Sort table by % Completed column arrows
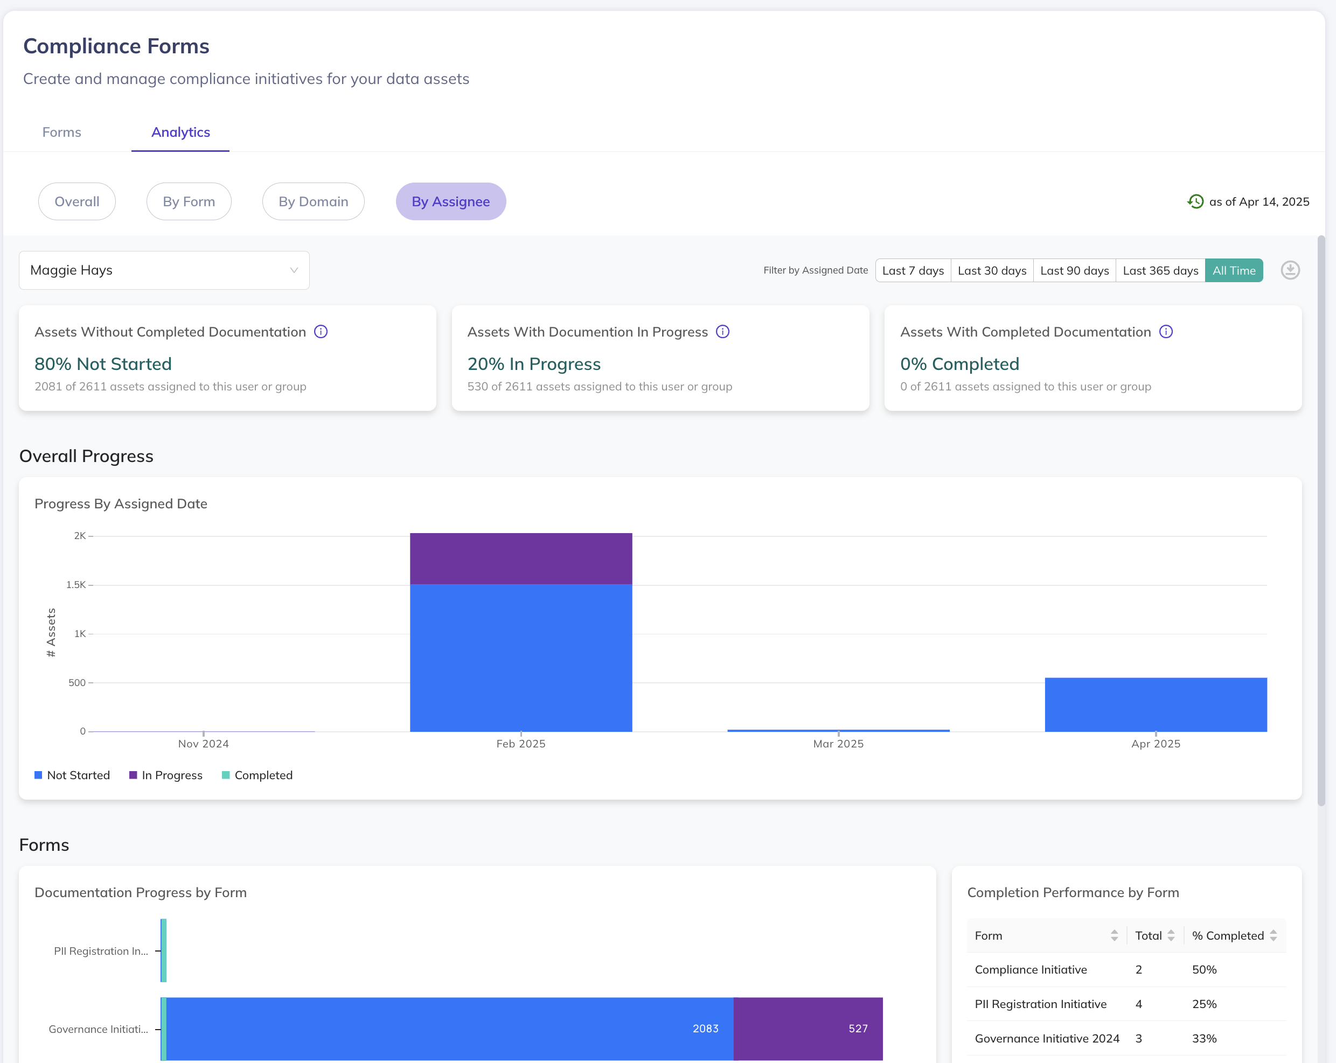The width and height of the screenshot is (1336, 1063). pyautogui.click(x=1273, y=935)
